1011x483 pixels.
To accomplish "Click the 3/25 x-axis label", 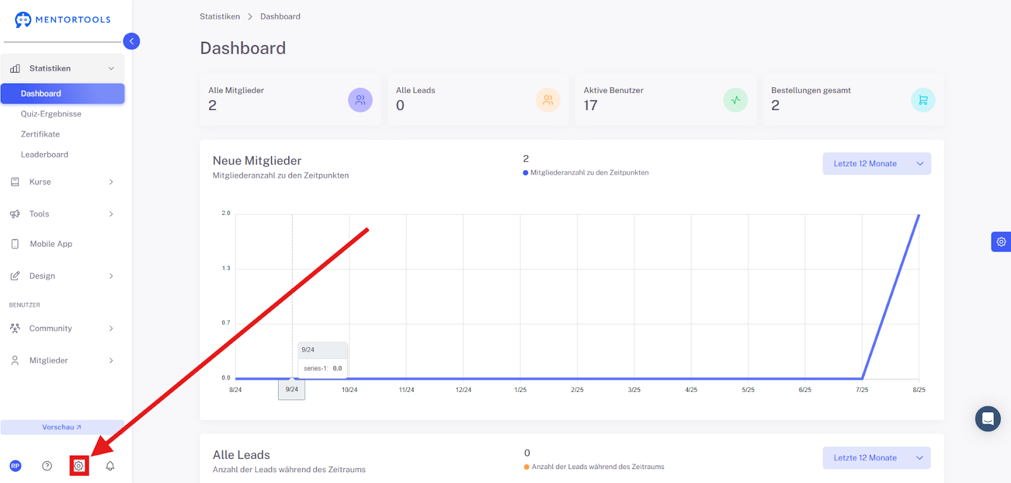I will 634,390.
